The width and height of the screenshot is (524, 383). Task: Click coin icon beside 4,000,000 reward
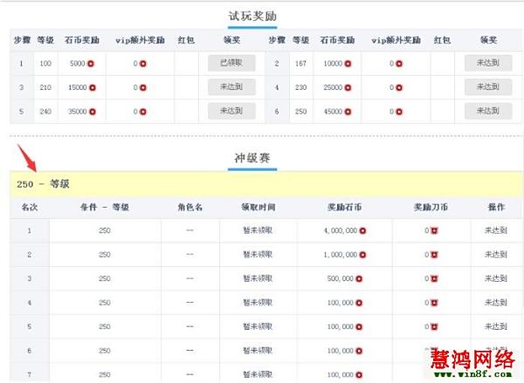[362, 230]
